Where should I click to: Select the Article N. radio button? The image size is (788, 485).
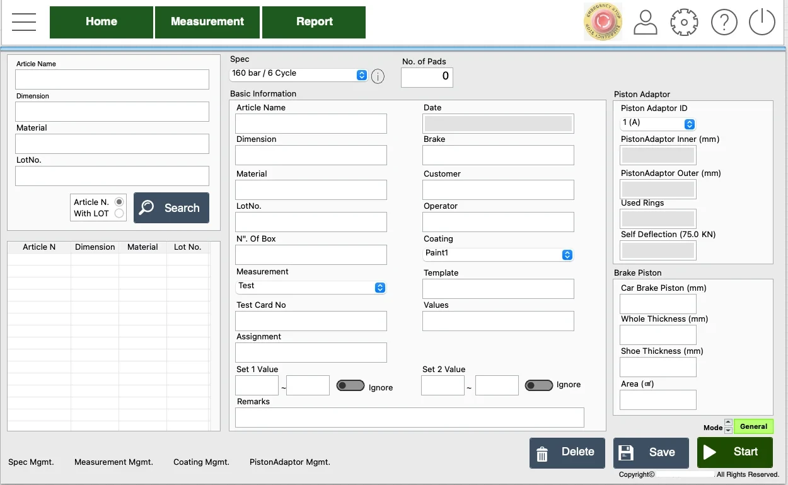pos(119,202)
